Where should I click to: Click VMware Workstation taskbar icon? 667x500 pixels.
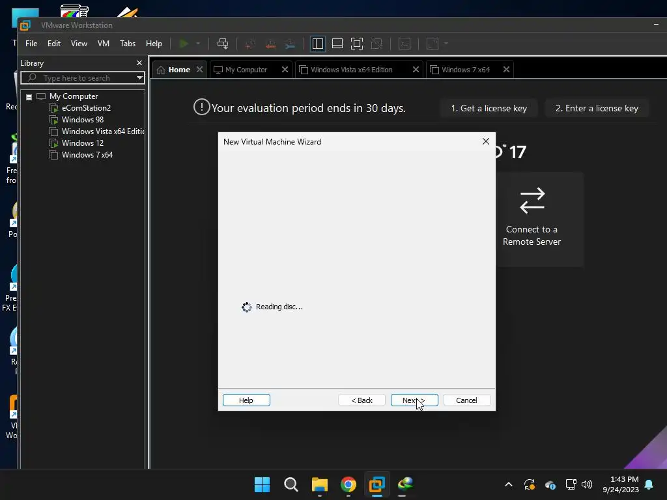(377, 484)
